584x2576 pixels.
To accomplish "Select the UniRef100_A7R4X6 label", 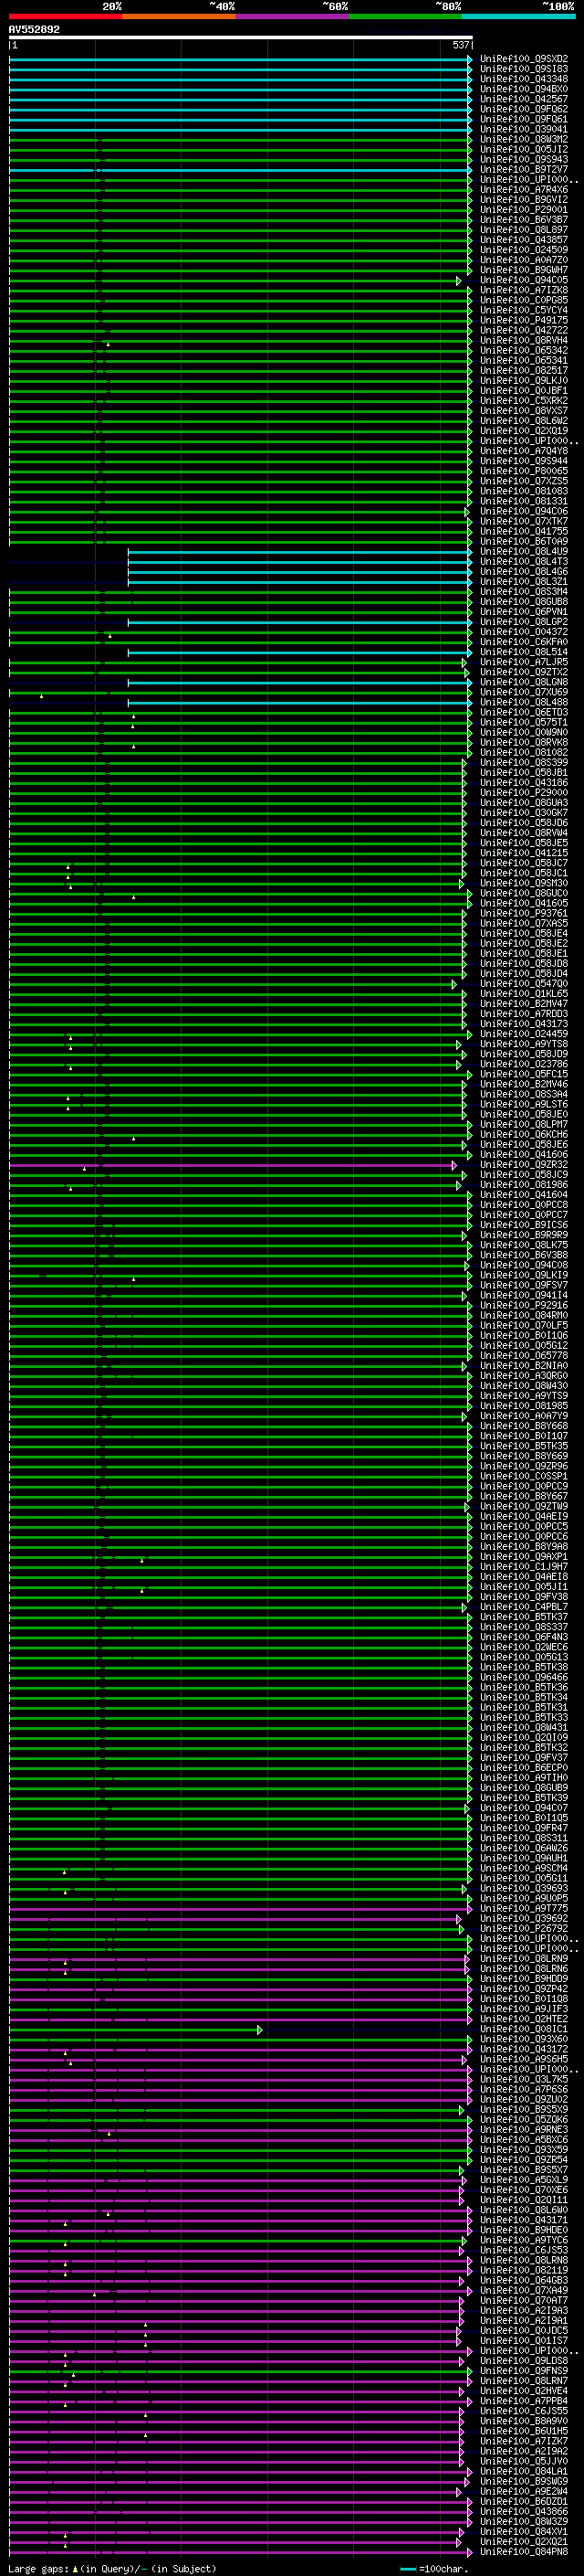I will [524, 189].
